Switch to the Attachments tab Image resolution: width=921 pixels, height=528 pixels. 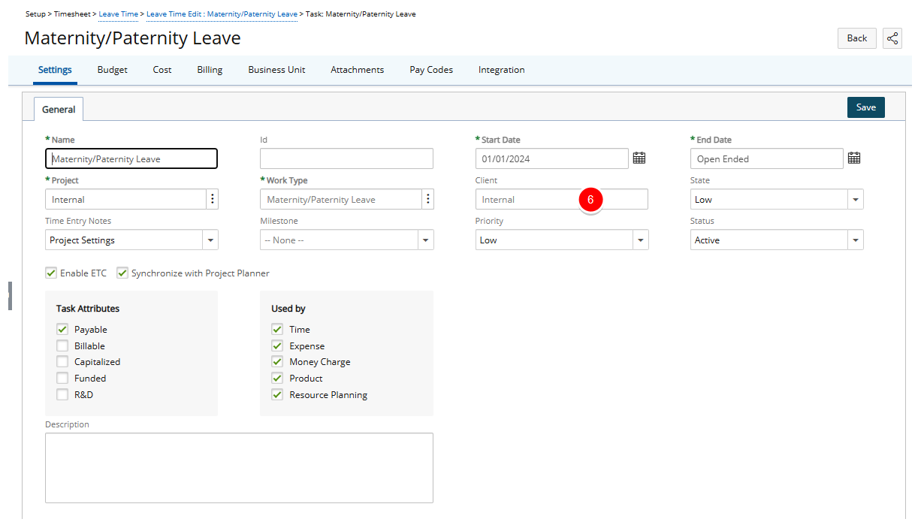(357, 70)
